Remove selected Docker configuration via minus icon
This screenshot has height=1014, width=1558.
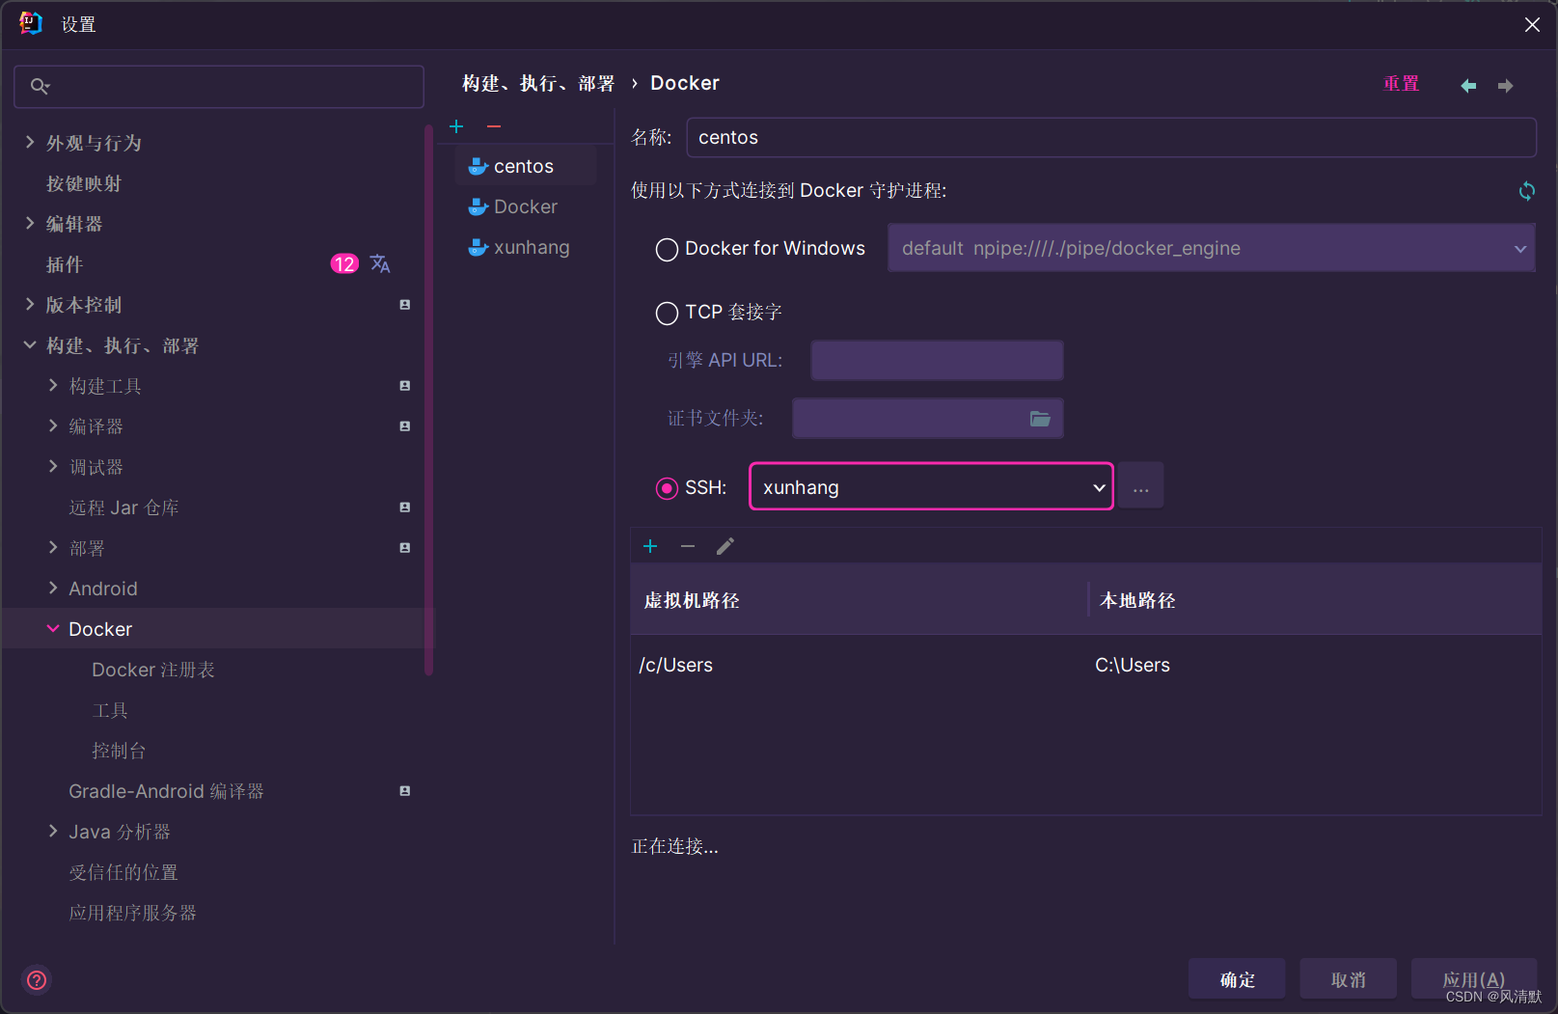pyautogui.click(x=494, y=126)
